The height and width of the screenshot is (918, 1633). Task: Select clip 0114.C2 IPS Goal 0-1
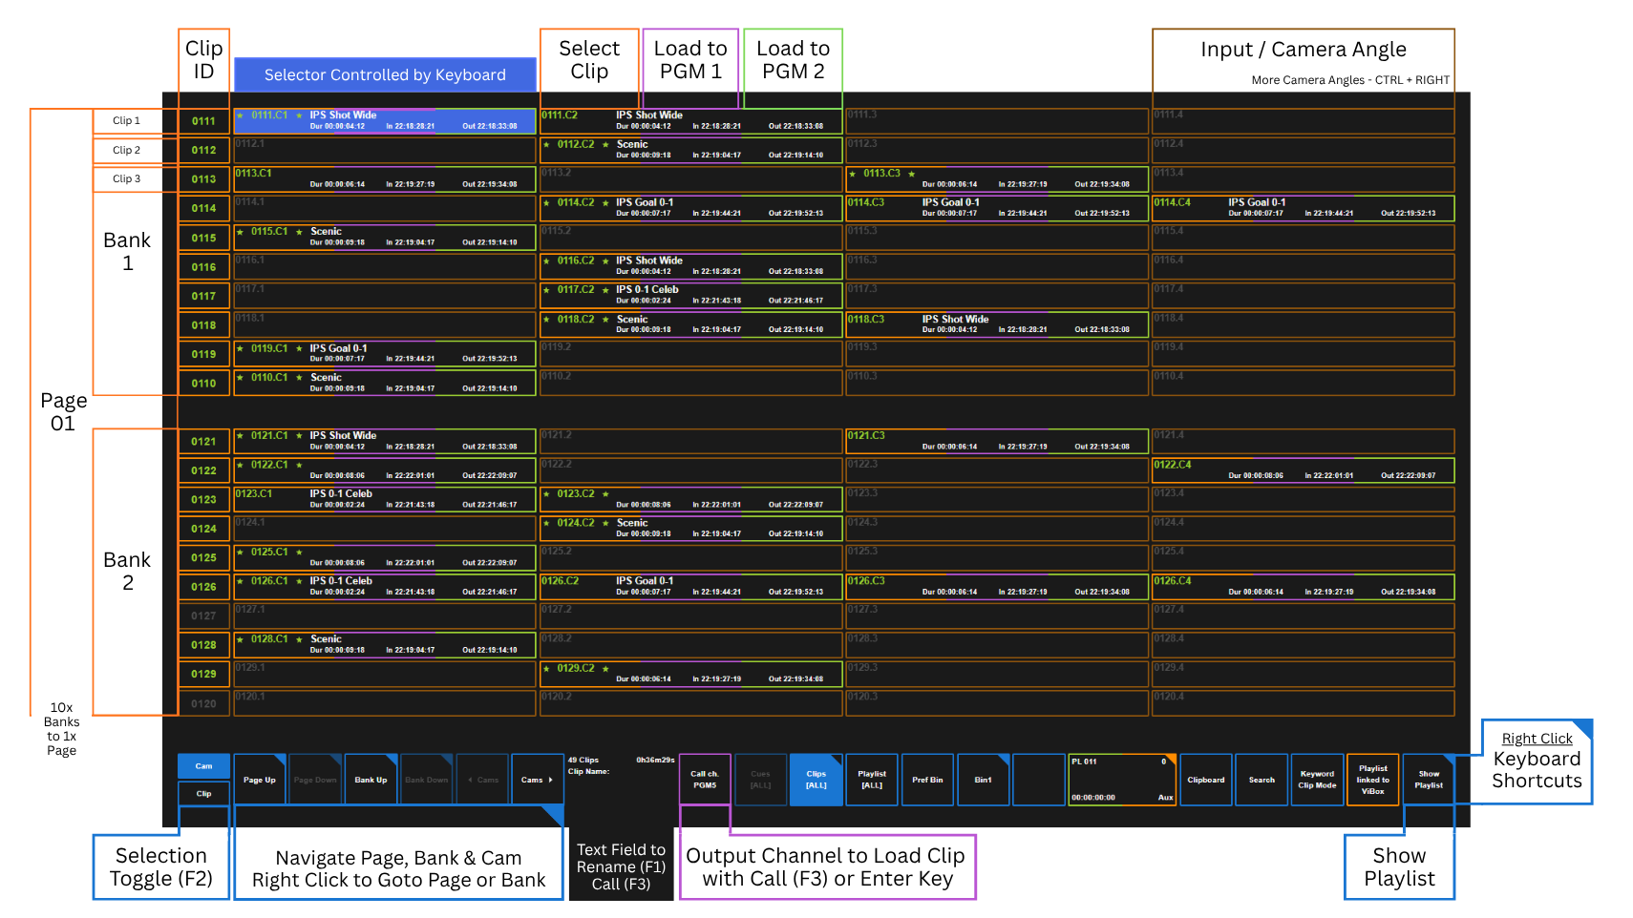click(x=691, y=208)
